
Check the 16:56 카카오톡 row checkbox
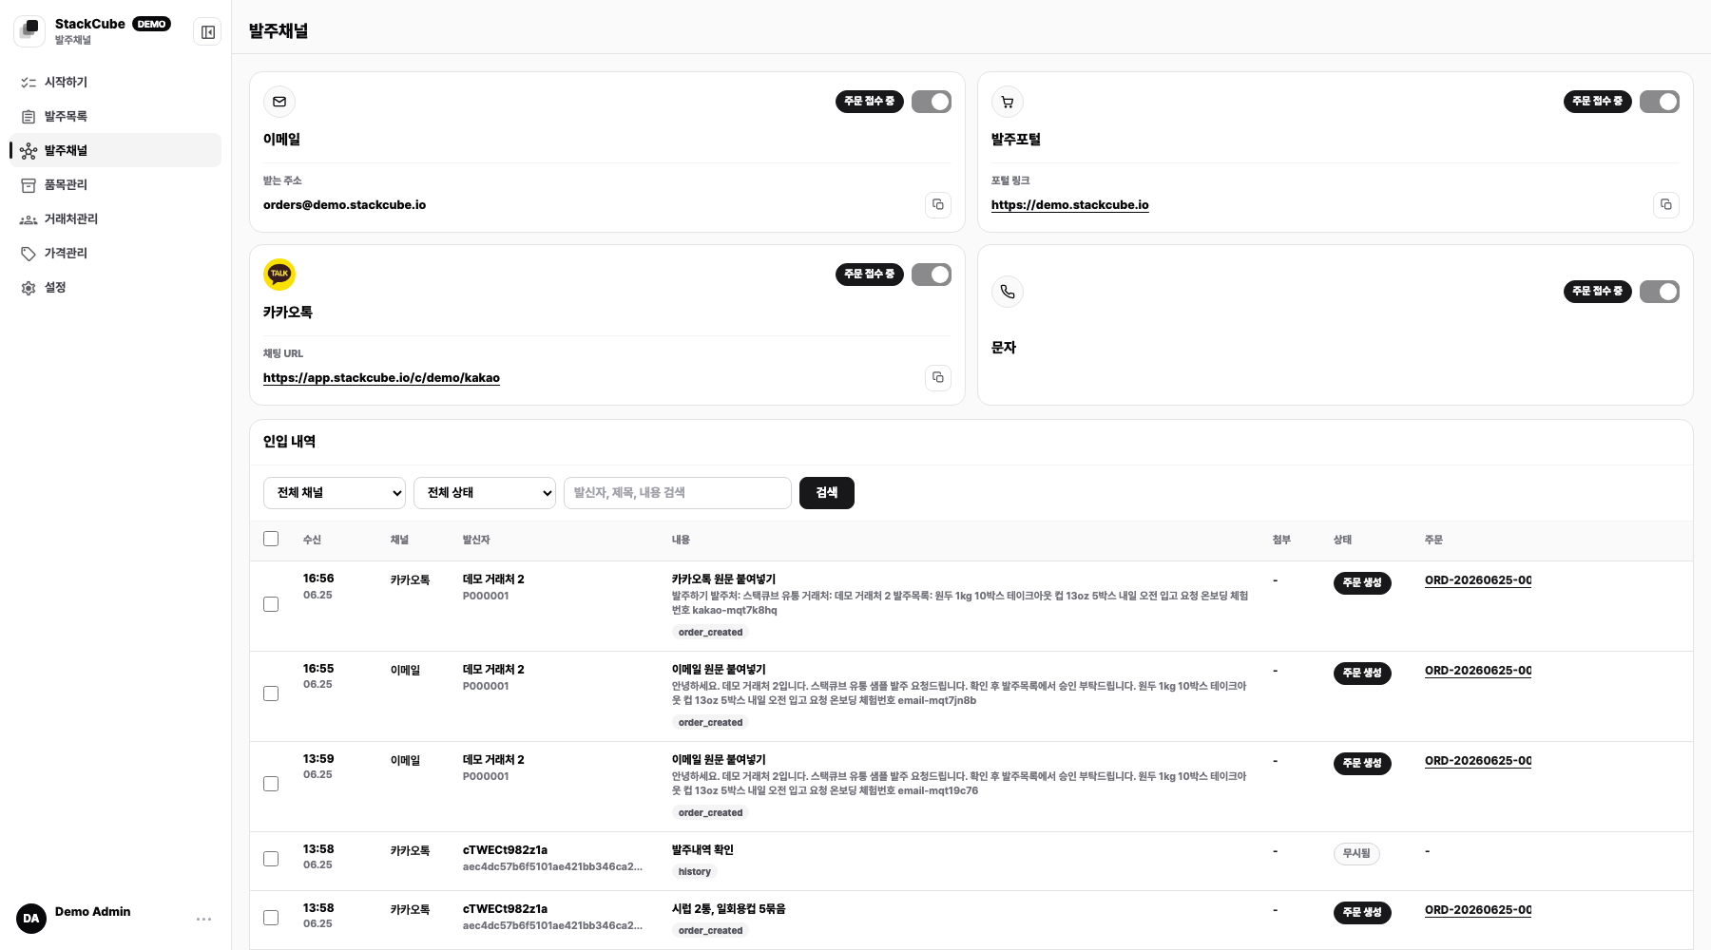[271, 604]
